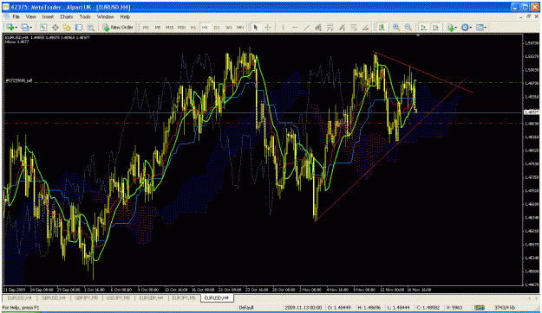Open the Navigator star-folder icon

67,27
